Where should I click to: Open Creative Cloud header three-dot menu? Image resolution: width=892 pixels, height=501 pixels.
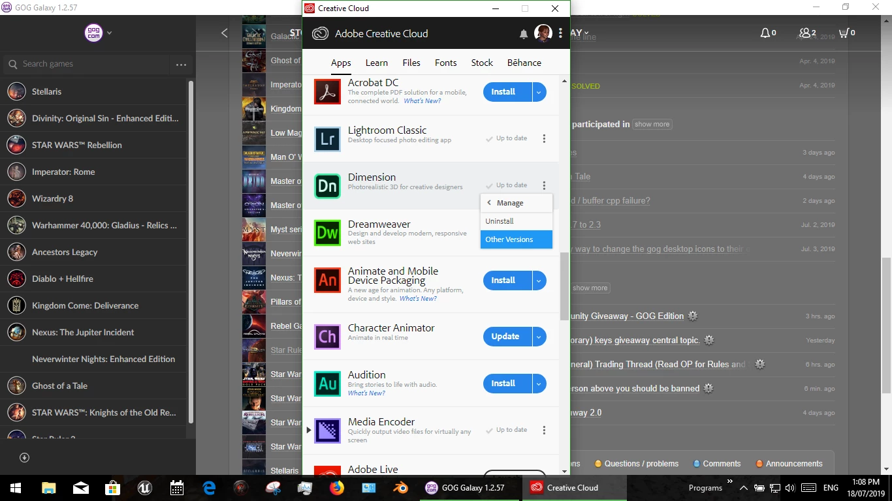coord(560,33)
